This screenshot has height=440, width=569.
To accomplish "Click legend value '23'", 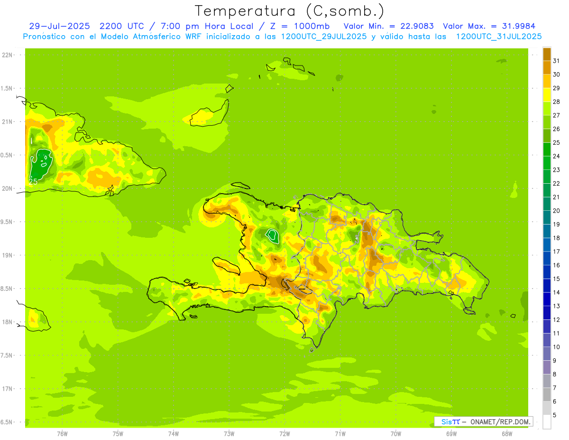I will point(557,170).
